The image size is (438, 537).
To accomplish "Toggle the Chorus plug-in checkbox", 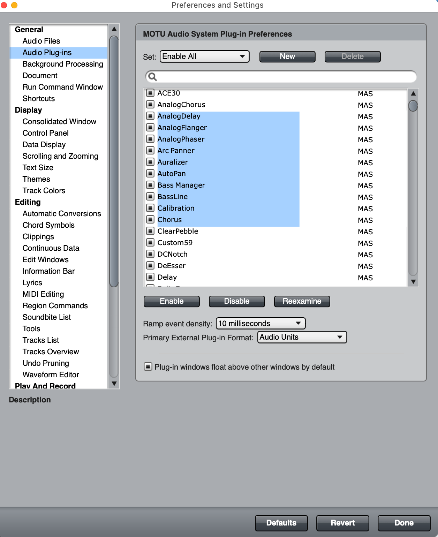I will coord(150,219).
